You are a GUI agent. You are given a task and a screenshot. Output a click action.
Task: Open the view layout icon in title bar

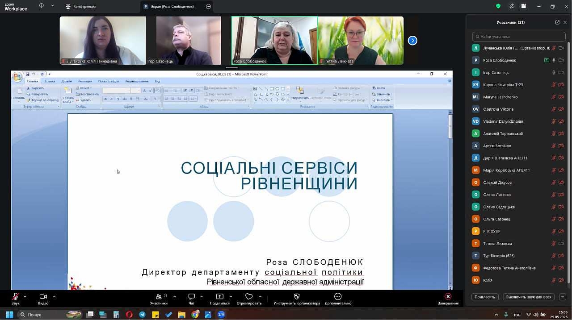(524, 6)
